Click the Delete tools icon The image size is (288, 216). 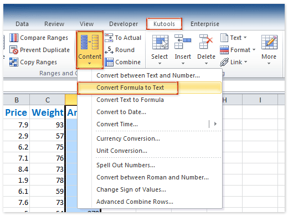tap(206, 42)
